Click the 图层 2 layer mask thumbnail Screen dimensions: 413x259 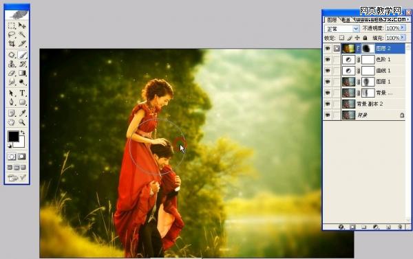coord(368,48)
